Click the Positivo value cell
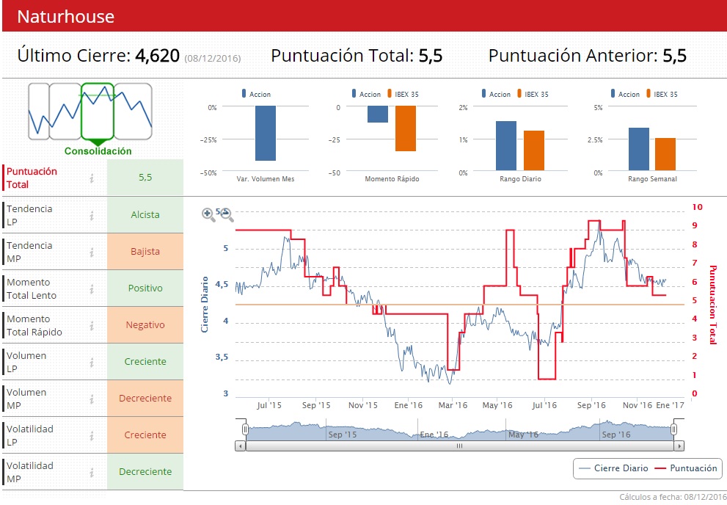727x505 pixels. tap(145, 288)
